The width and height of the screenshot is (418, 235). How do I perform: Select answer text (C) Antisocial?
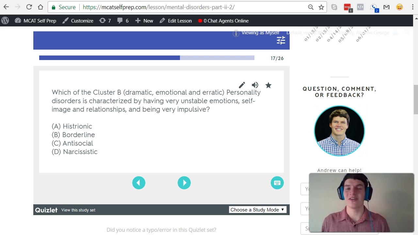point(72,143)
